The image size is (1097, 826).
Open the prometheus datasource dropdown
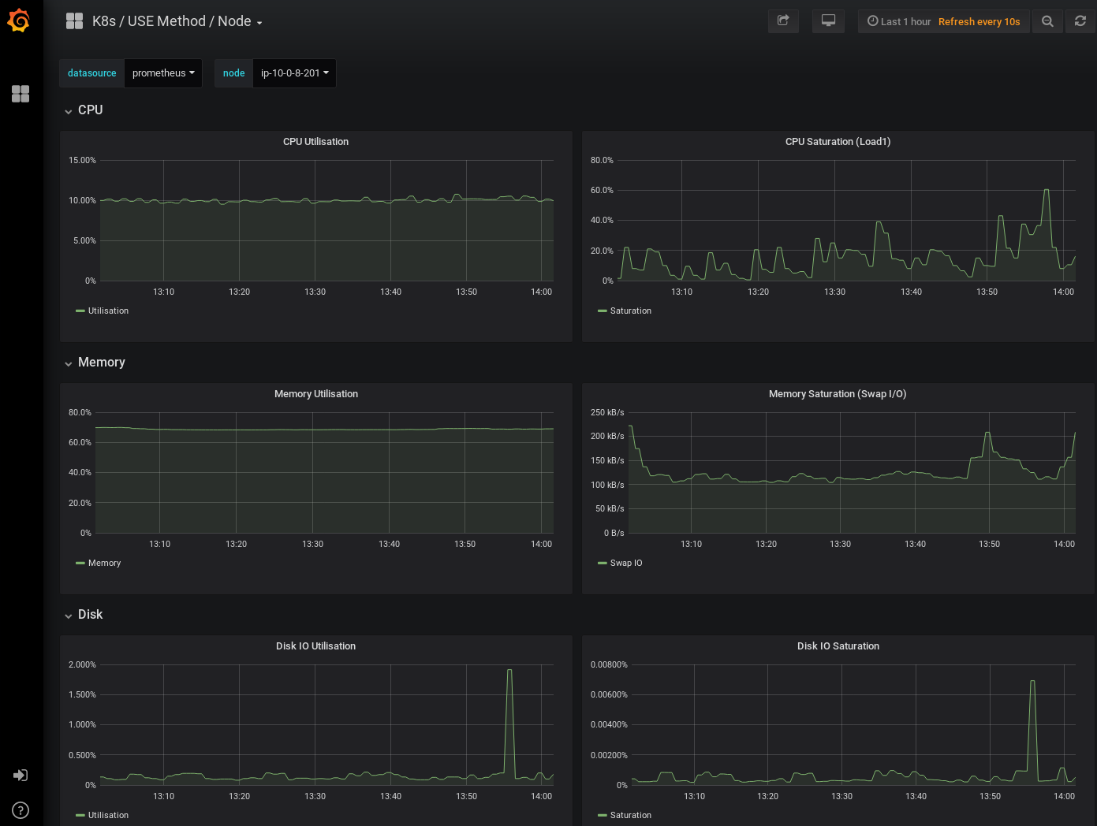click(163, 73)
